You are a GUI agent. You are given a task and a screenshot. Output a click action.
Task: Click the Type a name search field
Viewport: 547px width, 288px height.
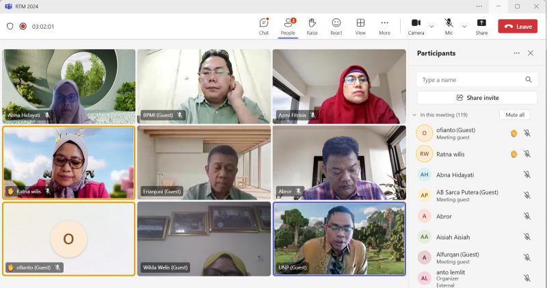472,80
